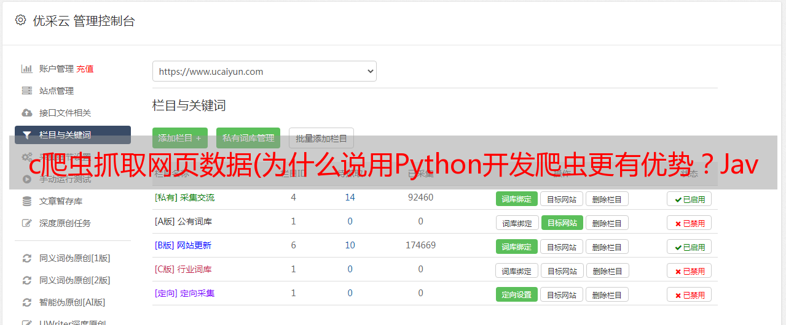The height and width of the screenshot is (325, 786).
Task: Click the bar chart icon for 账户管理
Action: 26,69
